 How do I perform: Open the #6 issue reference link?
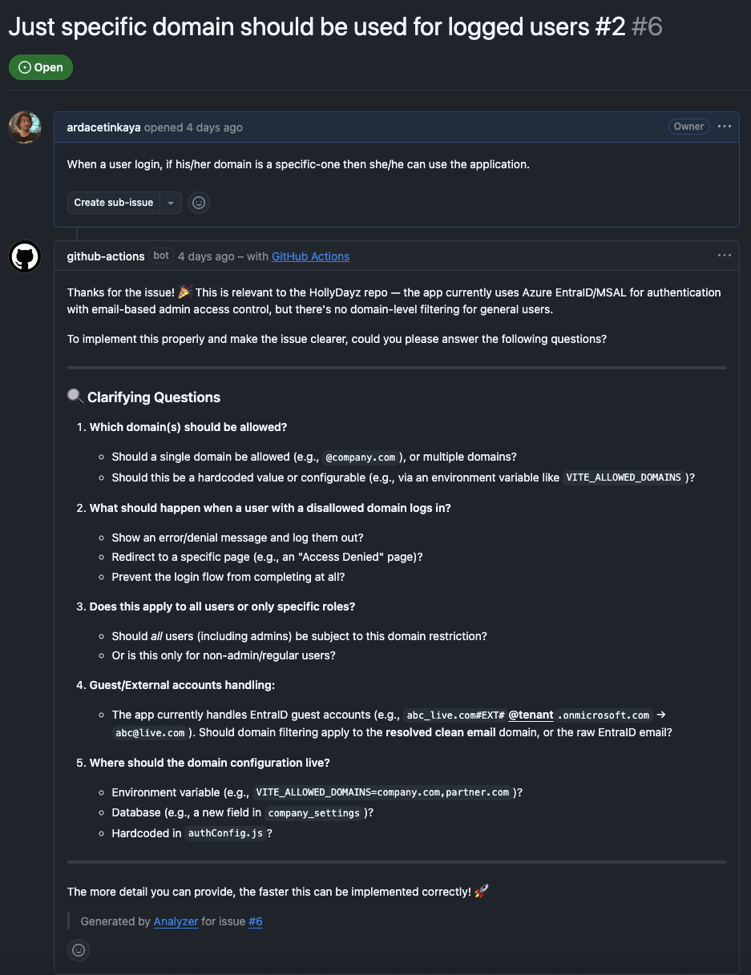tap(256, 921)
